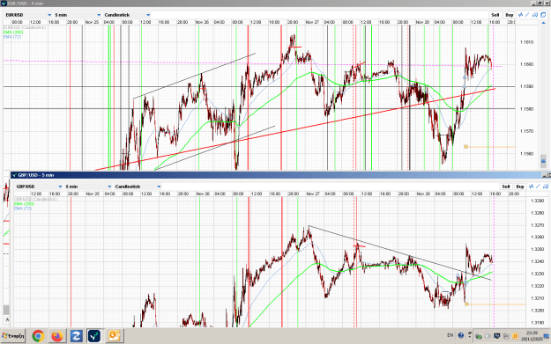Open Firefox from the taskbar

(x=57, y=336)
